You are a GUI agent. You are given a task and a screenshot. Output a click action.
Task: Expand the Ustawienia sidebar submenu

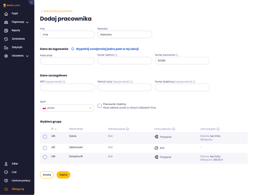(x=28, y=56)
